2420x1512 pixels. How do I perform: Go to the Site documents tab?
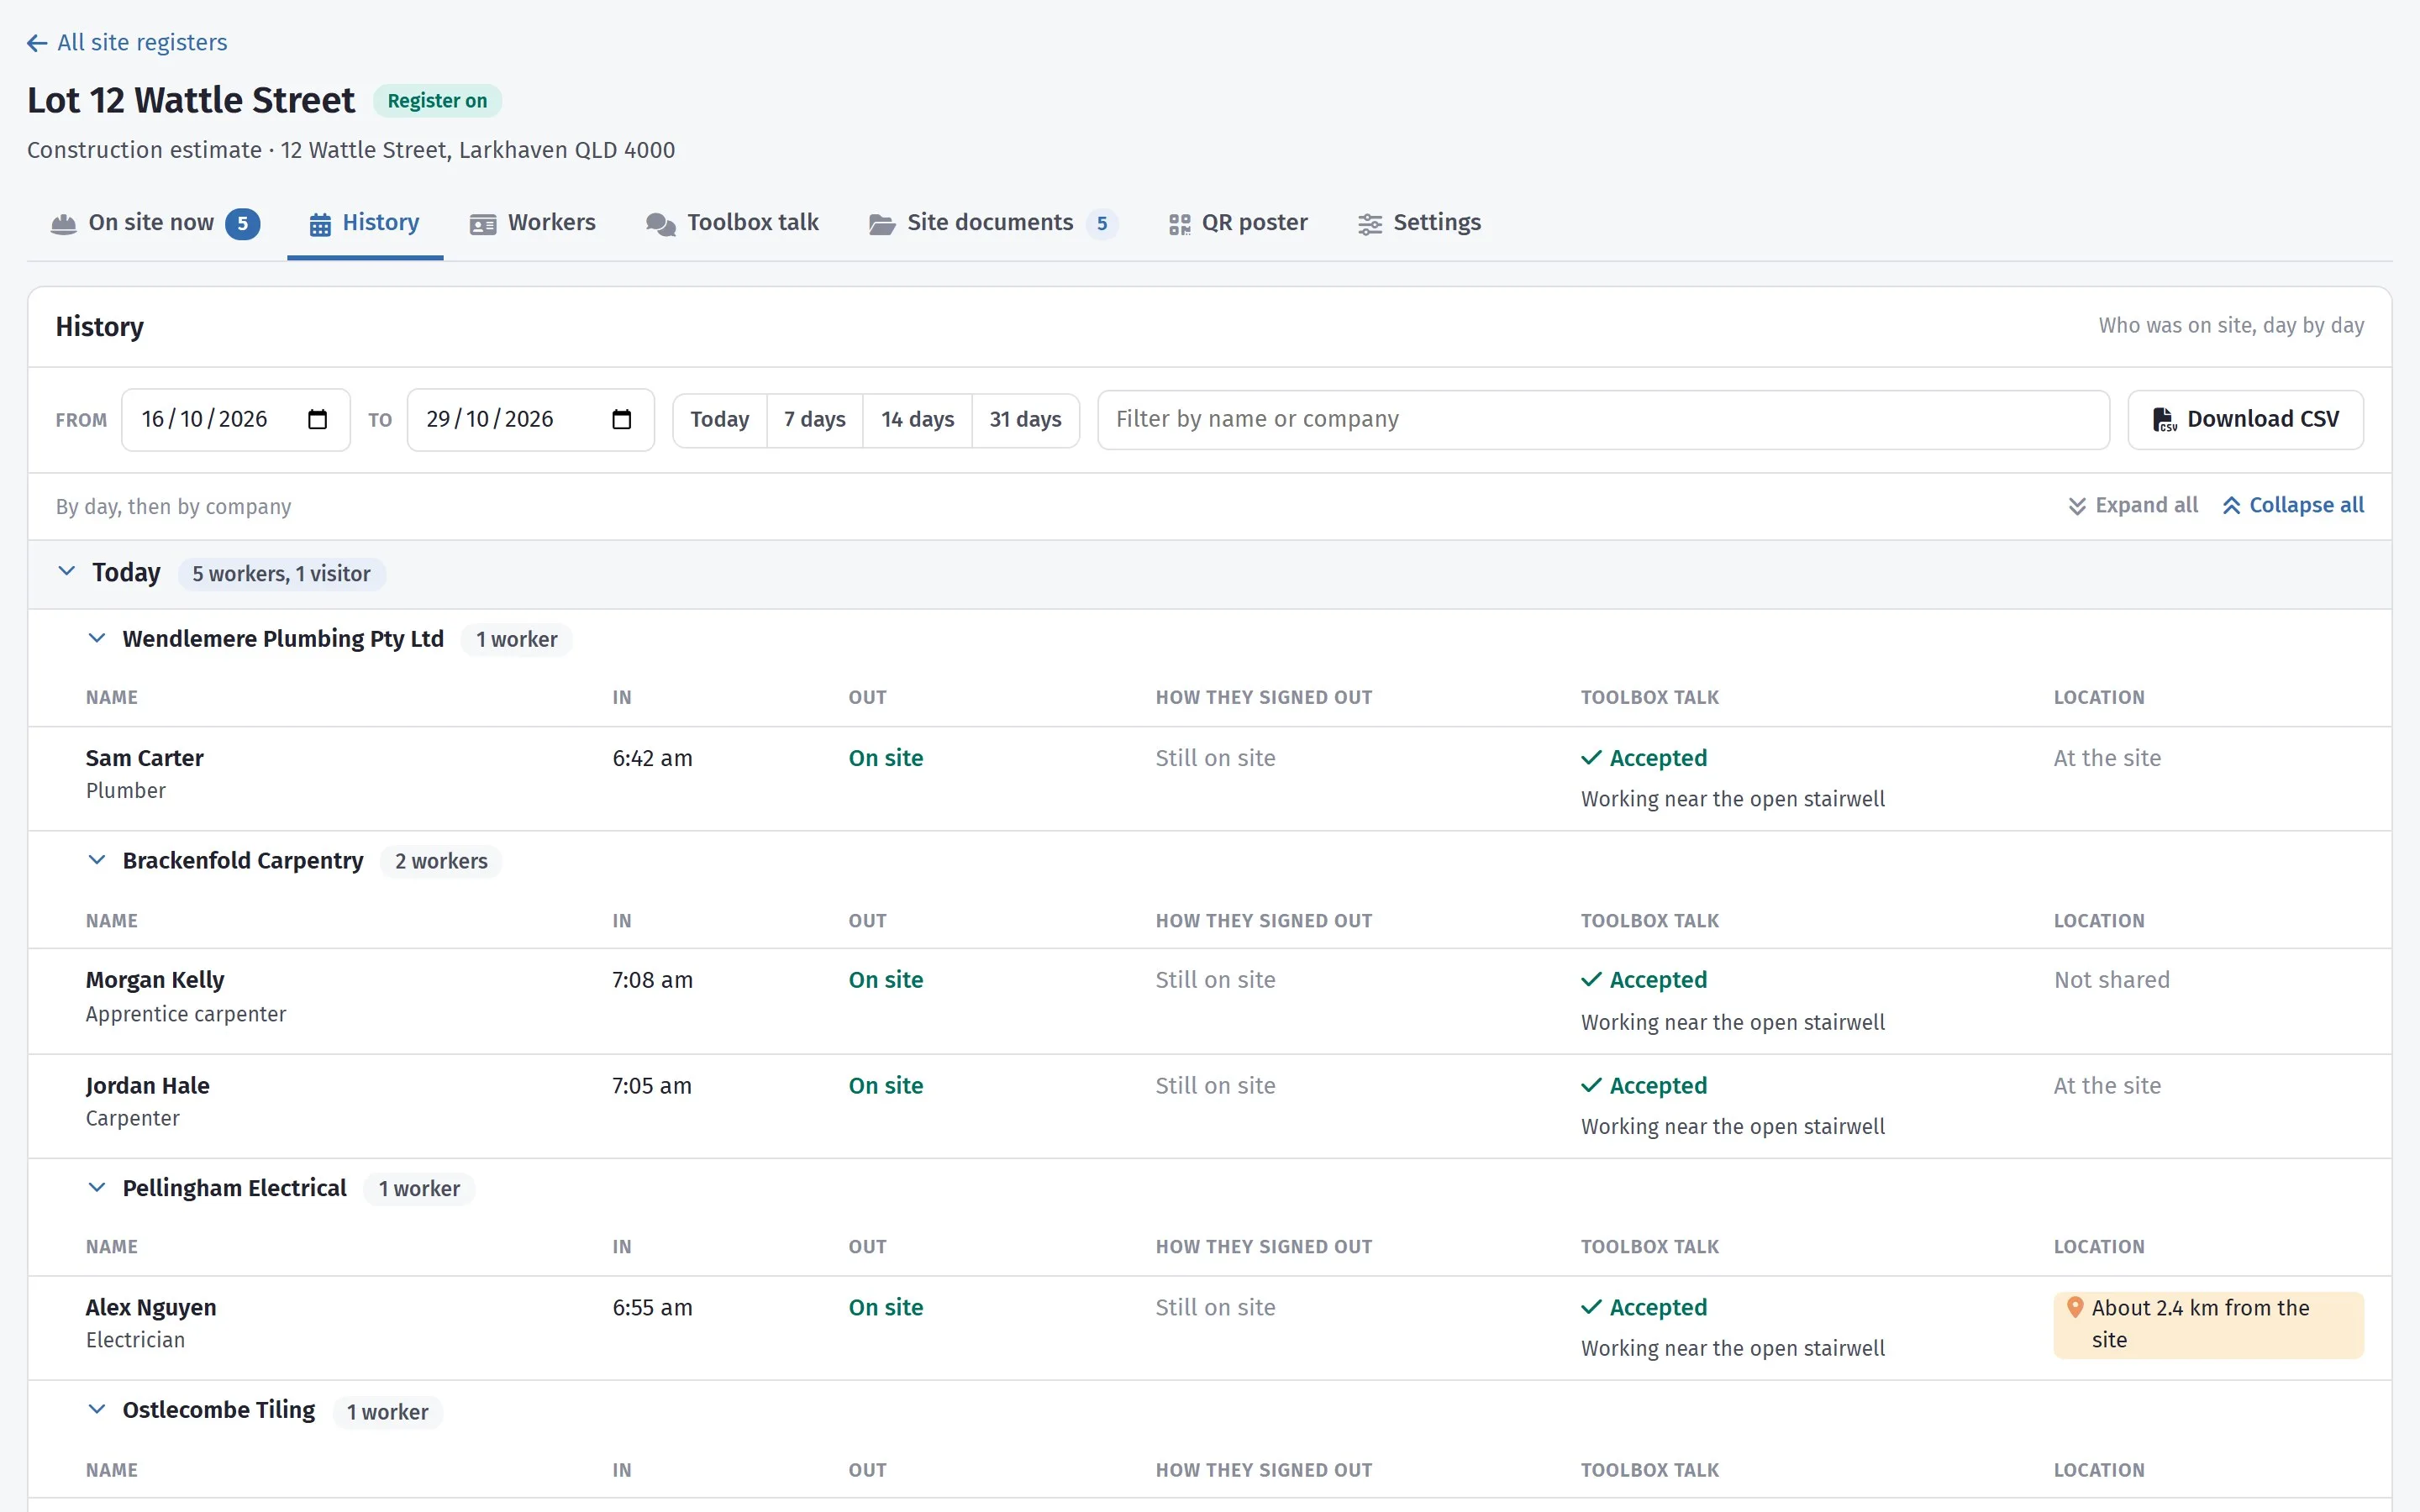[993, 223]
